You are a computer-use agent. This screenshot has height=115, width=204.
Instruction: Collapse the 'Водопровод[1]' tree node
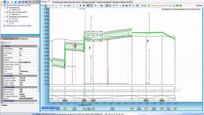click(x=4, y=8)
